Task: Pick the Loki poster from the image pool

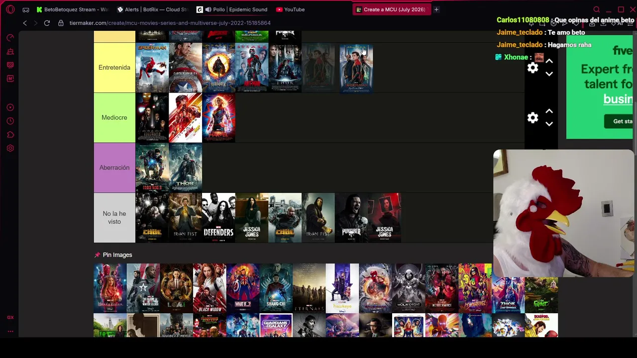Action: point(176,288)
